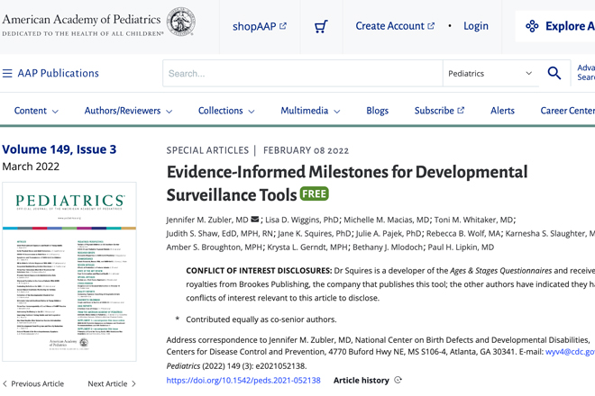Click the article title heading
Image resolution: width=595 pixels, height=396 pixels.
point(347,184)
